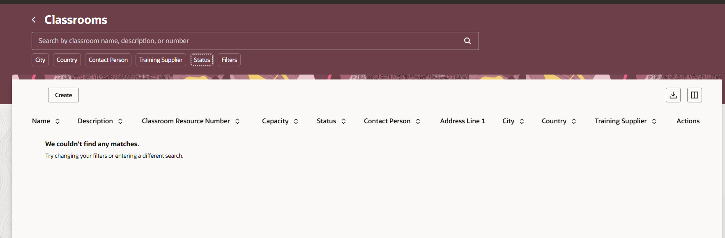Viewport: 725px width, 238px height.
Task: Click the Address Line 1 header
Action: 463,121
